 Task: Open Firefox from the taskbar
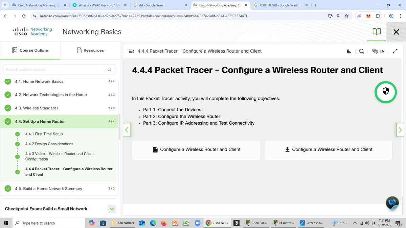pyautogui.click(x=164, y=223)
